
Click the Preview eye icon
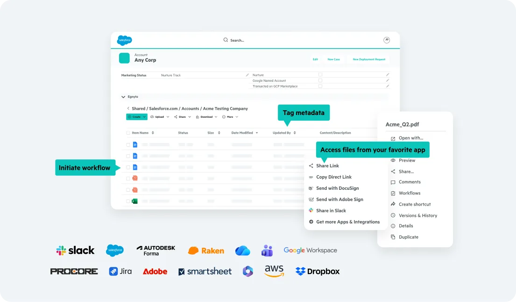coord(393,160)
